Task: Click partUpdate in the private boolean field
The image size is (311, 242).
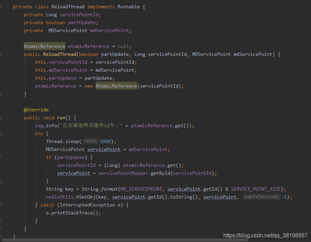Action: tap(82, 22)
